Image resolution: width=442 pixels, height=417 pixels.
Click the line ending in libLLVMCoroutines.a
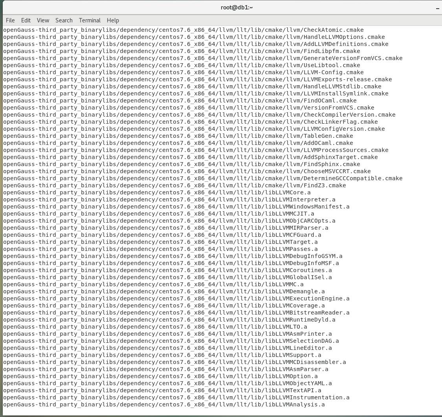point(167,270)
